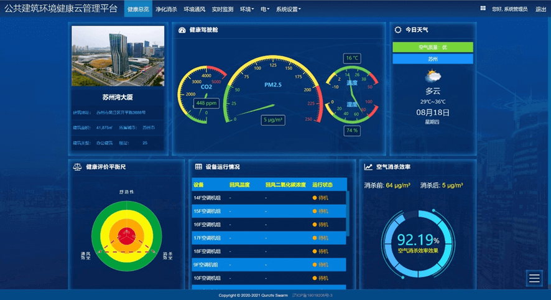Image resolution: width=551 pixels, height=300 pixels.
Task: Click the balance scale icon beside 健康评价平衡尺
Action: tap(78, 167)
